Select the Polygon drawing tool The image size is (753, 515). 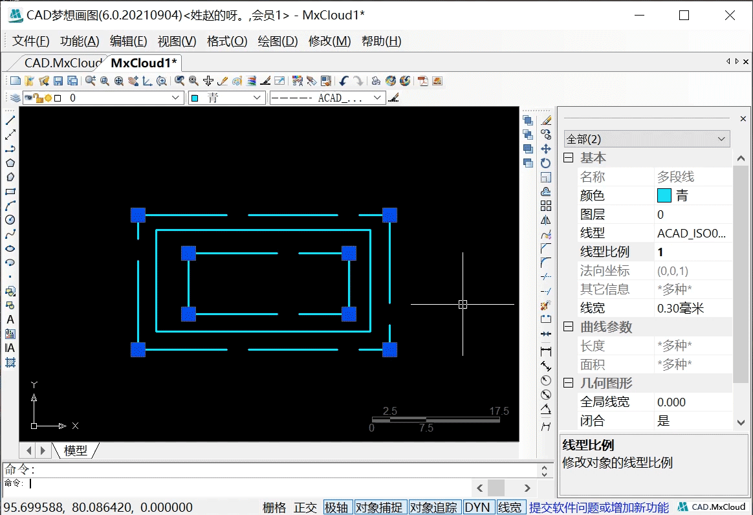coord(8,164)
